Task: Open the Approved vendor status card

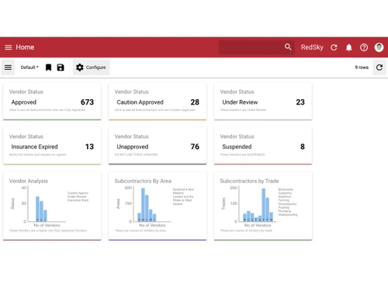Action: point(52,102)
